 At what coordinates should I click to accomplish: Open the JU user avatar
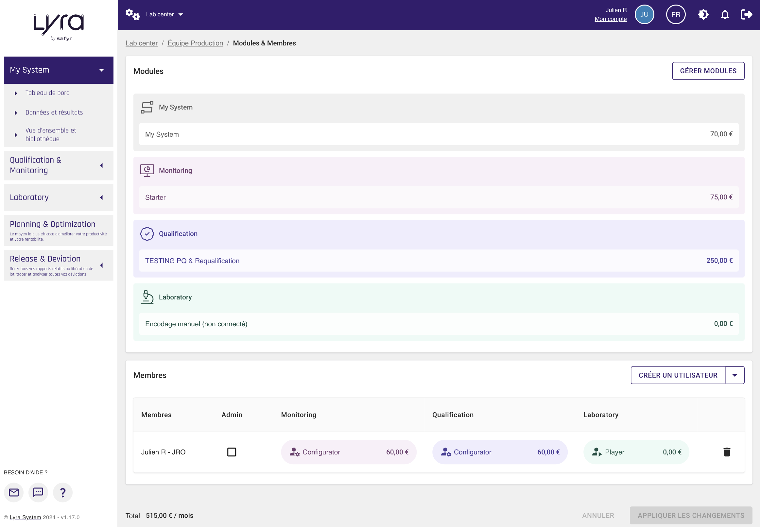[x=644, y=14]
